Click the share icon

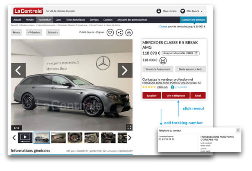coord(119,32)
